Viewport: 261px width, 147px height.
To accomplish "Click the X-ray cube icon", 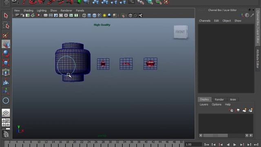I will click(130, 16).
